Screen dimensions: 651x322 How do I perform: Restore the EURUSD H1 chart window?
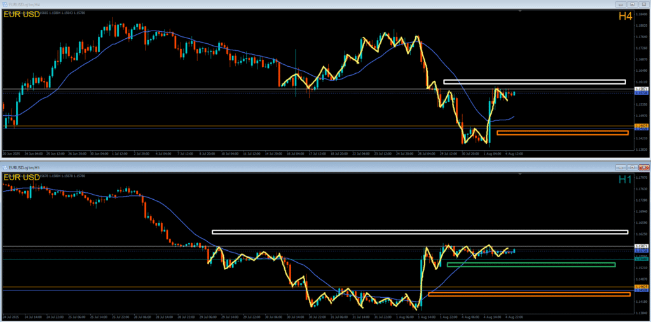click(x=633, y=167)
